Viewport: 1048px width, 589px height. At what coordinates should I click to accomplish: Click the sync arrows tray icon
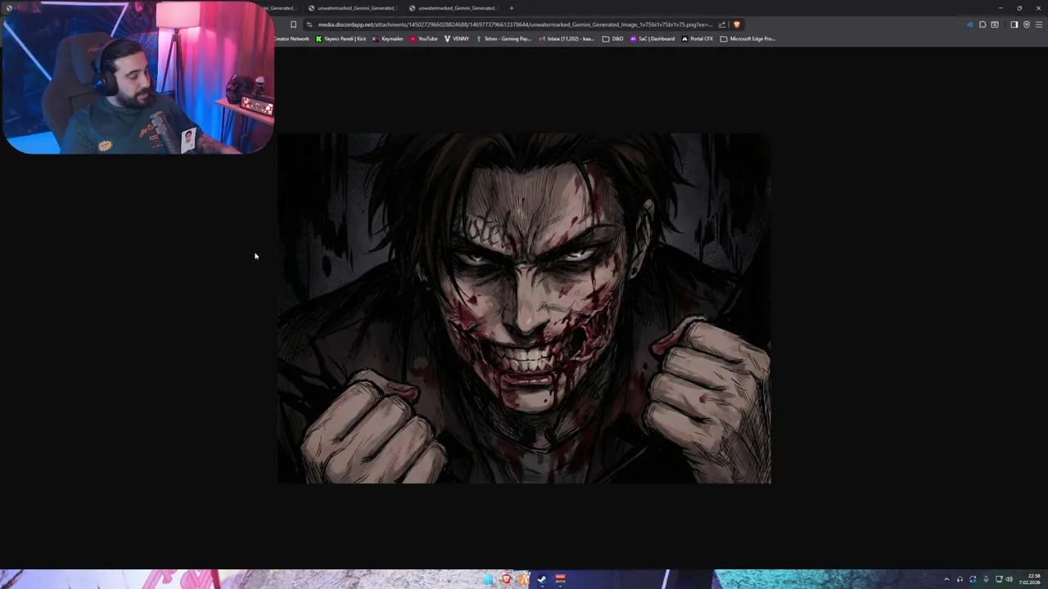click(973, 579)
